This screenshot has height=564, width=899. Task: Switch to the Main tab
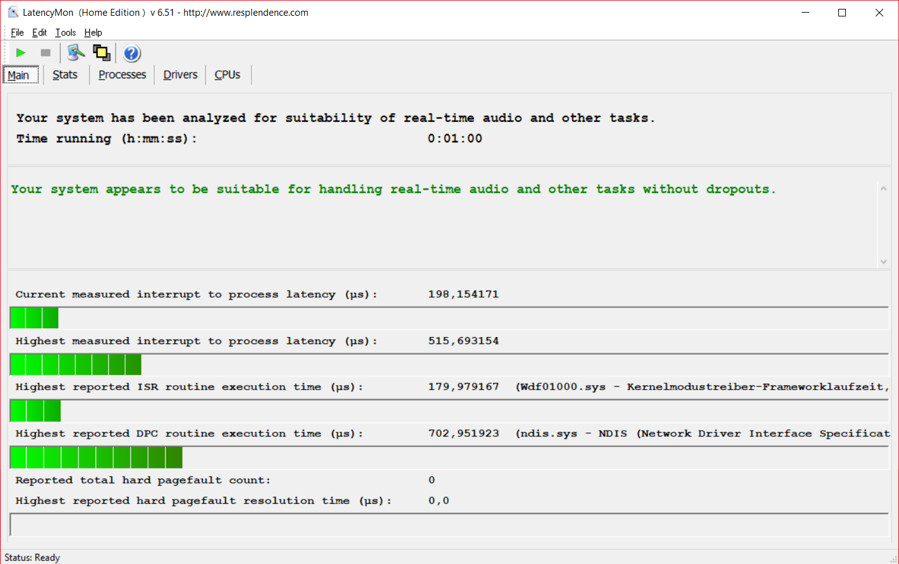pyautogui.click(x=20, y=75)
